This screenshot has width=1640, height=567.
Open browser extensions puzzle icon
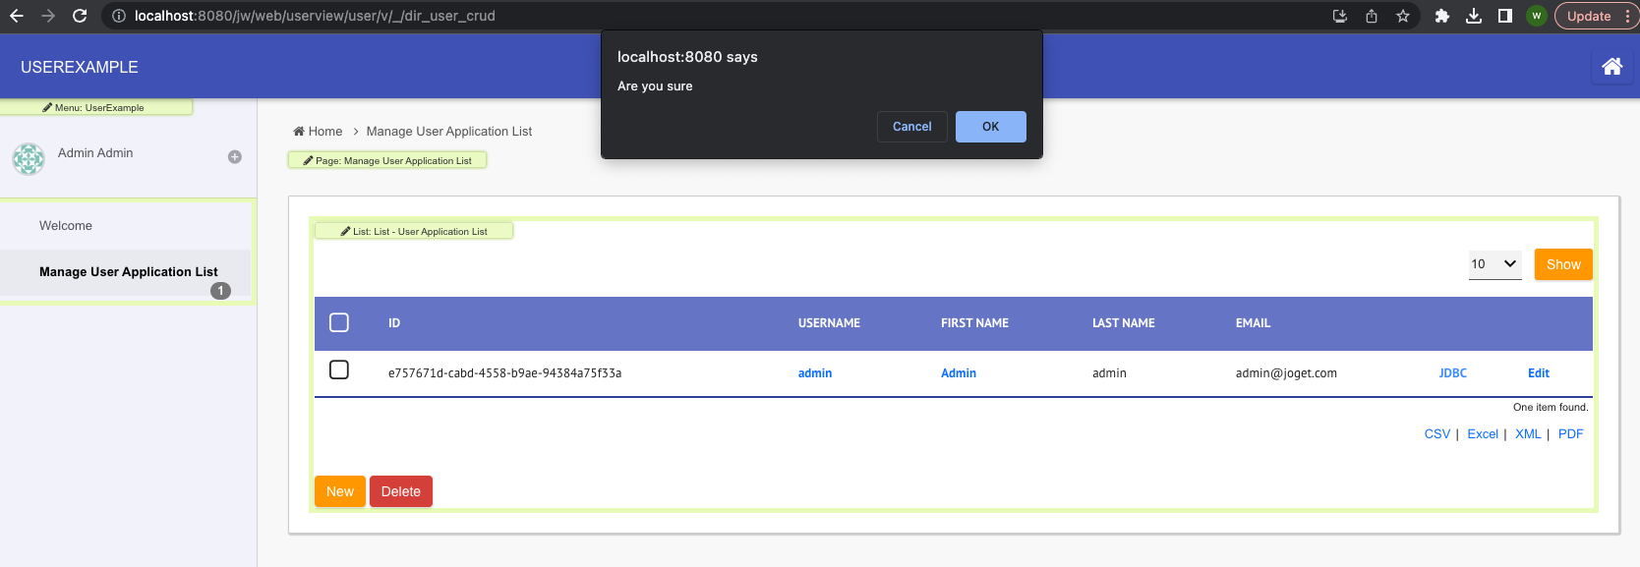(x=1442, y=16)
